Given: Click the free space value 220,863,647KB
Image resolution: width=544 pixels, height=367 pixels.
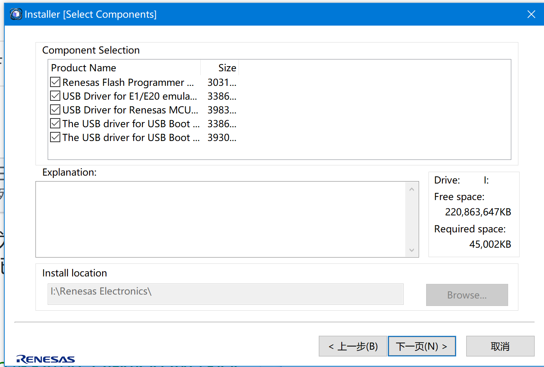Looking at the screenshot, I should [478, 212].
